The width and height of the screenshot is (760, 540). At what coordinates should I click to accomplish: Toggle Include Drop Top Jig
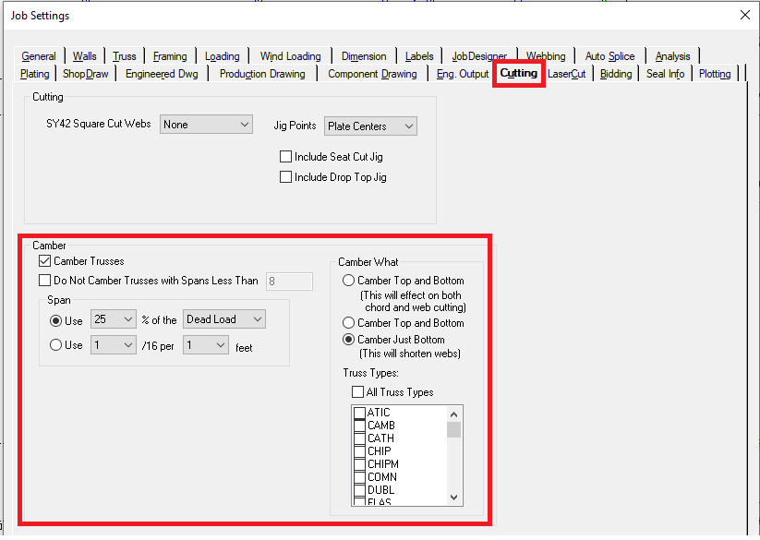tap(286, 177)
